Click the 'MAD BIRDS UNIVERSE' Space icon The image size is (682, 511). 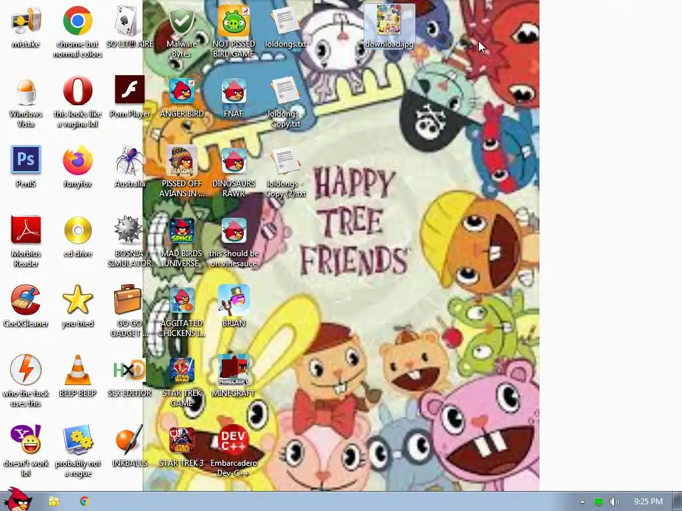click(181, 230)
